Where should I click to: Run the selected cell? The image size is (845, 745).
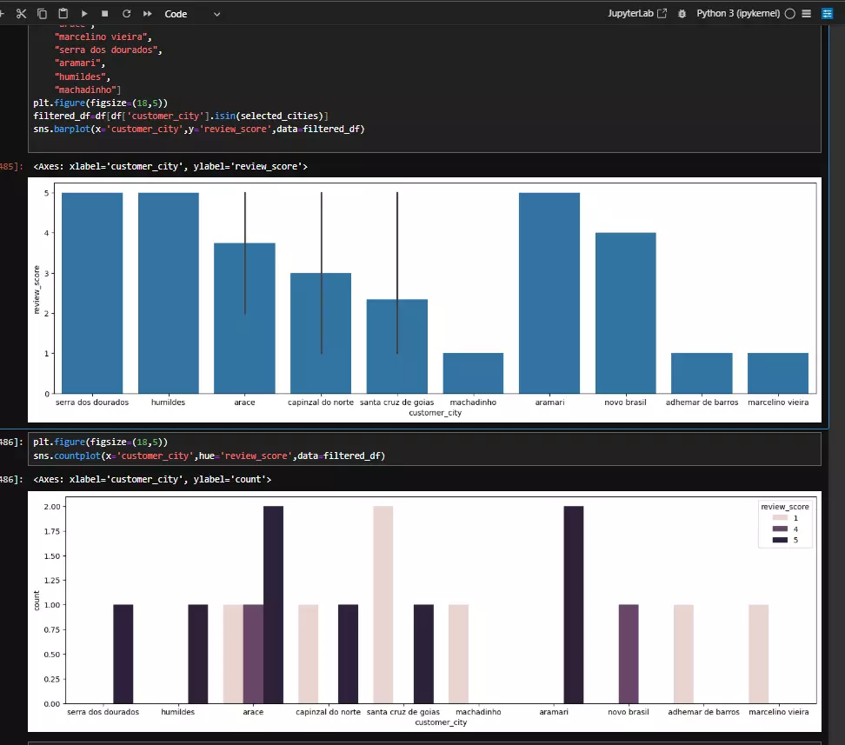[x=84, y=14]
